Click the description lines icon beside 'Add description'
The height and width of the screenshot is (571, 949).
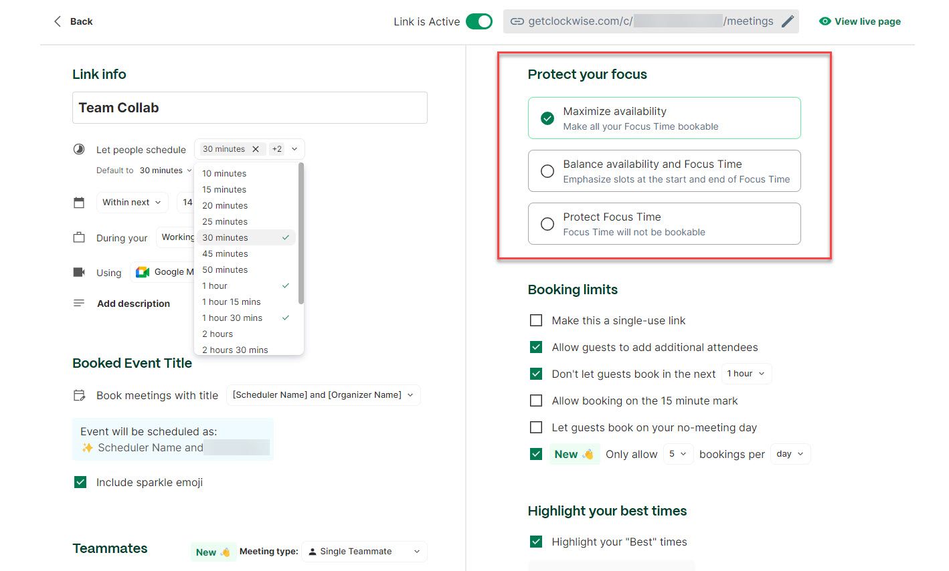point(78,303)
